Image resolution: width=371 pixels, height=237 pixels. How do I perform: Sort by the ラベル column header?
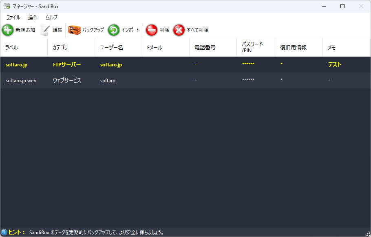click(24, 47)
